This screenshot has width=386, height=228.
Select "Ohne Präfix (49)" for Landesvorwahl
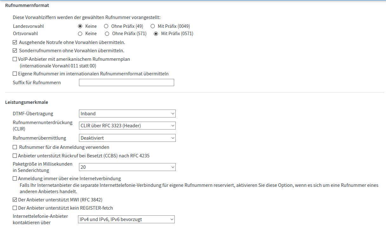[x=106, y=26]
